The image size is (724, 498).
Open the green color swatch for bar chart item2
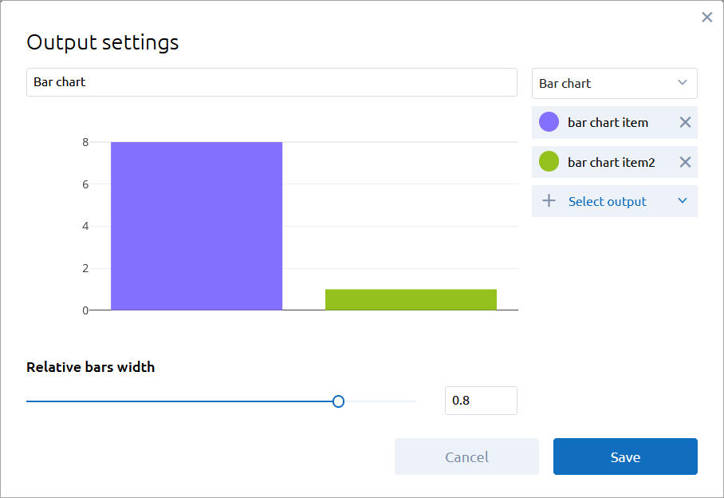(549, 162)
